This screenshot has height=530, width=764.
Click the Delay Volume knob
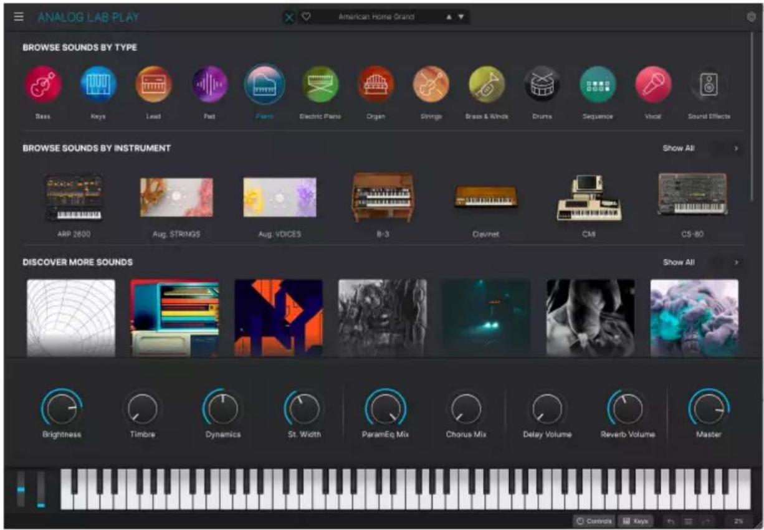(547, 409)
